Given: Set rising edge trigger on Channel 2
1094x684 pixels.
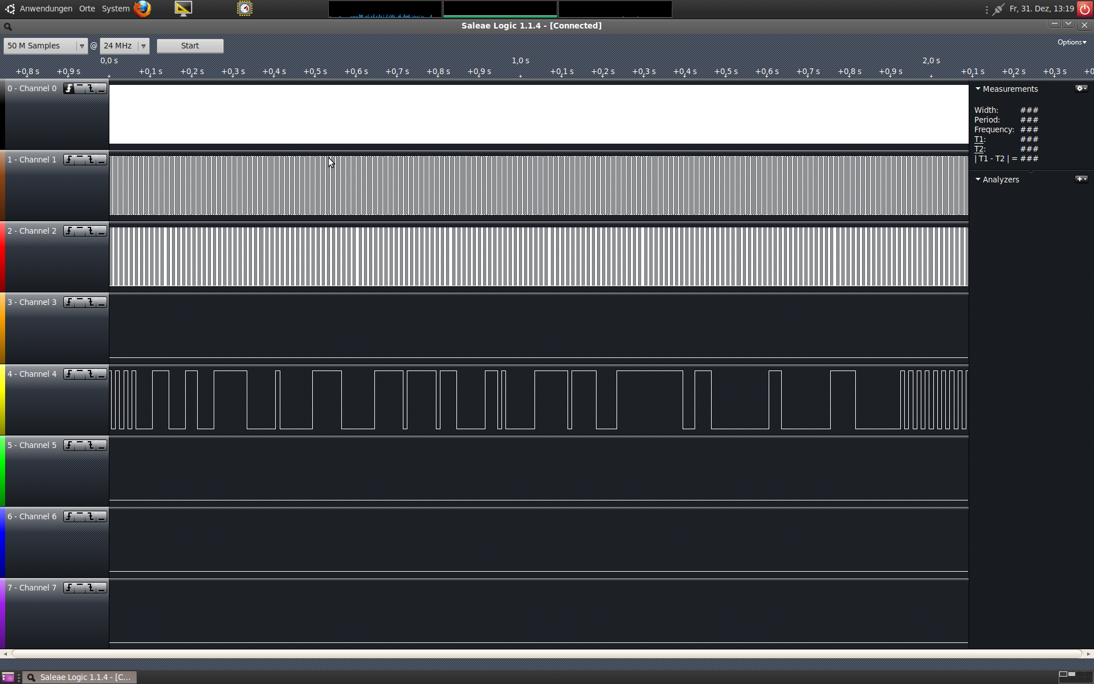Looking at the screenshot, I should tap(69, 231).
